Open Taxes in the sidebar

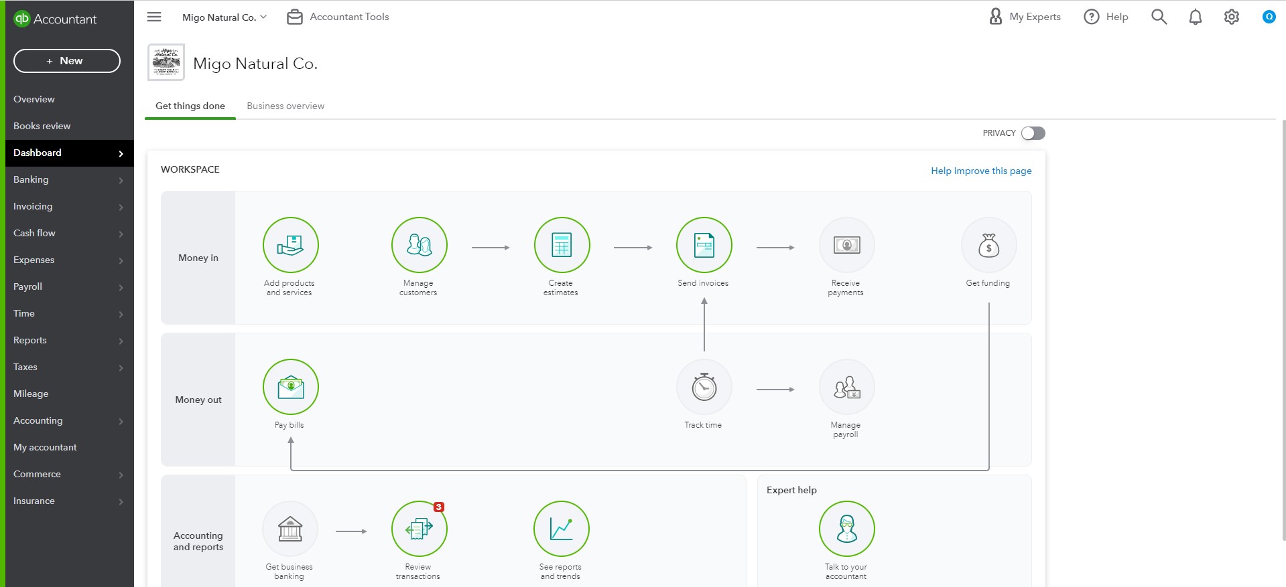coord(70,367)
